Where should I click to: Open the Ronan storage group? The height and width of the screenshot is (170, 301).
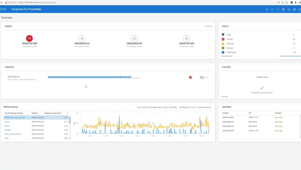click(7, 126)
